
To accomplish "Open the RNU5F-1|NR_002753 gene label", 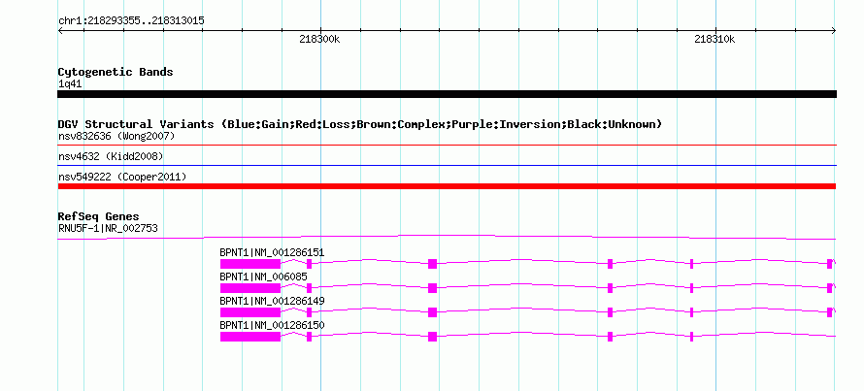I will [x=108, y=228].
